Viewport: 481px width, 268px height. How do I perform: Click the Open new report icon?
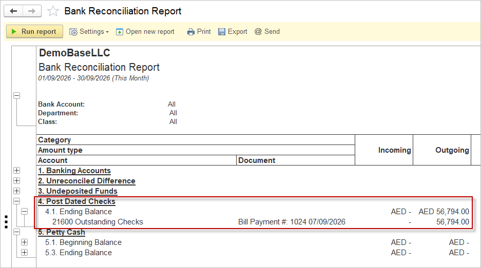[119, 32]
